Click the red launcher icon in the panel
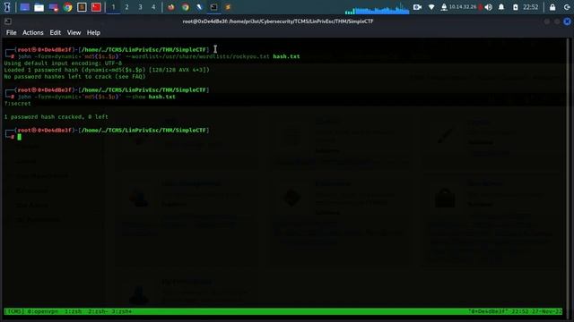This screenshot has height=322, width=574. 96,7
